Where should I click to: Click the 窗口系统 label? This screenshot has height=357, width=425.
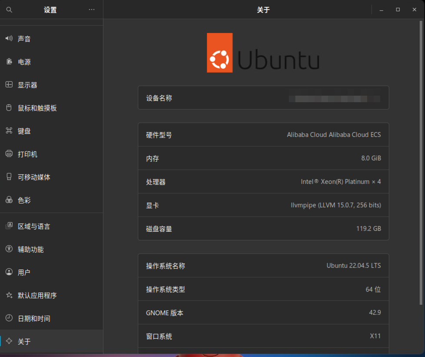(159, 337)
